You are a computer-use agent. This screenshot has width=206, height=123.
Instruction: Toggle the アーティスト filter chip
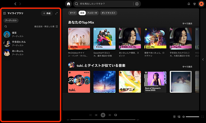[x=11, y=20]
